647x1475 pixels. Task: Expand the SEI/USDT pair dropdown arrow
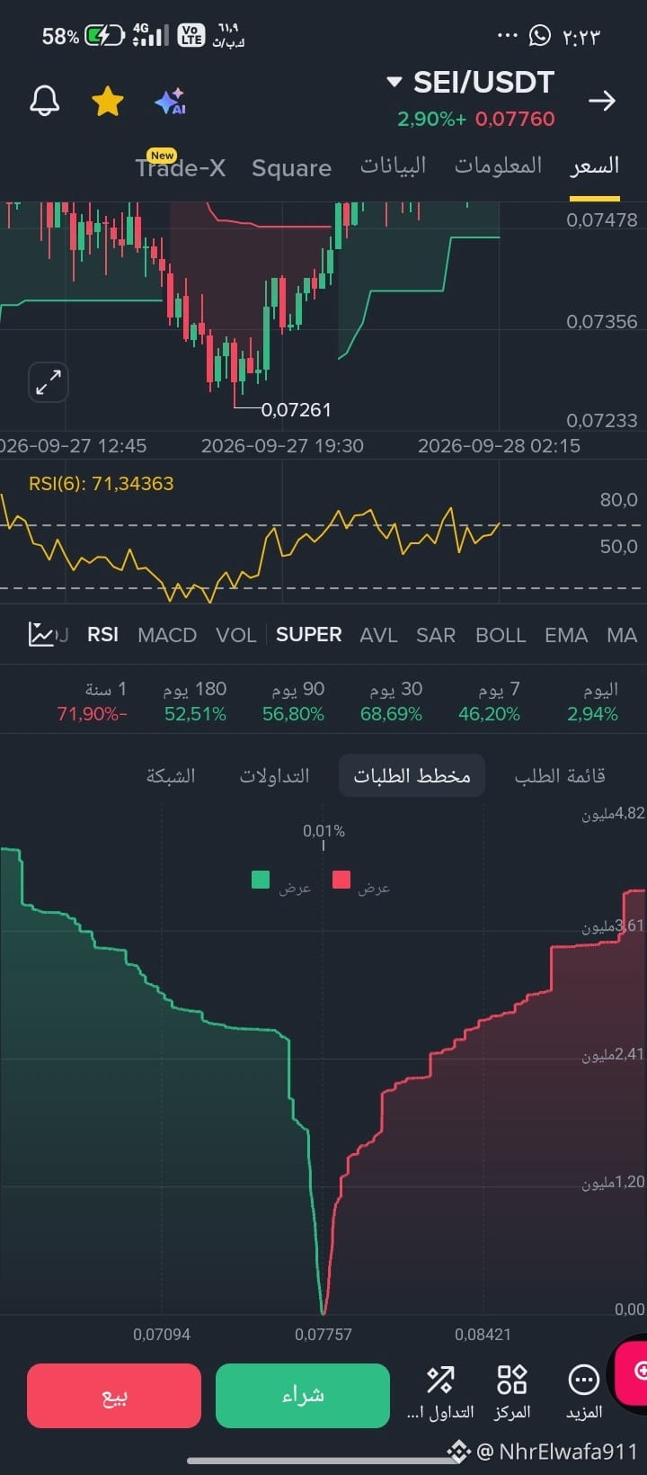point(394,82)
